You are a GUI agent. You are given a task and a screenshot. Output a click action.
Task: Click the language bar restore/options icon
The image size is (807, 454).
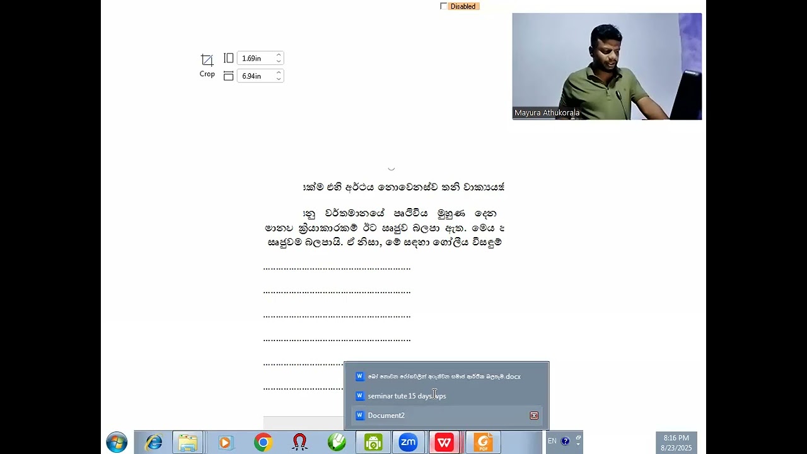578,438
